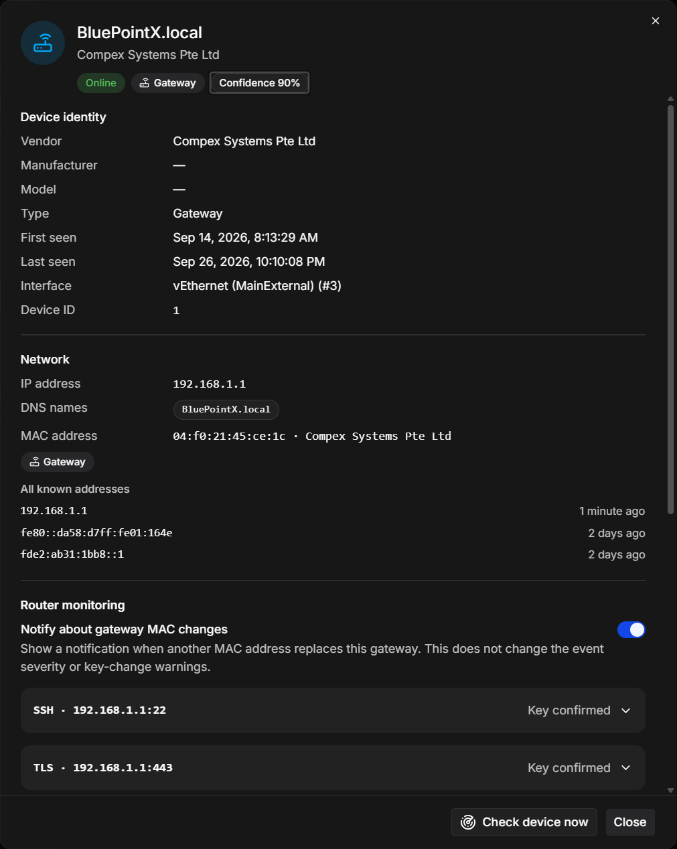Click the radar icon in Check device now
677x849 pixels.
[x=468, y=822]
